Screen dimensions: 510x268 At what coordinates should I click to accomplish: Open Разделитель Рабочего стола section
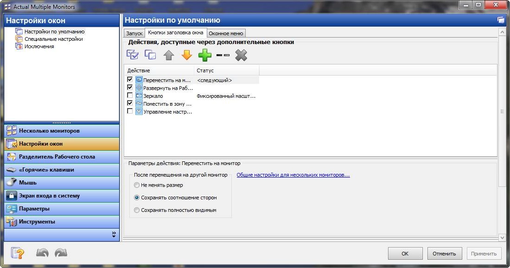pyautogui.click(x=62, y=157)
